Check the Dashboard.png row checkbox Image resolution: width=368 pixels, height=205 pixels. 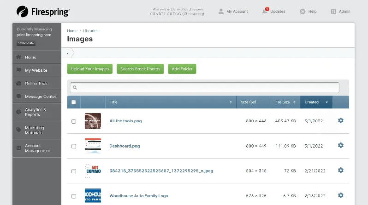[74, 146]
